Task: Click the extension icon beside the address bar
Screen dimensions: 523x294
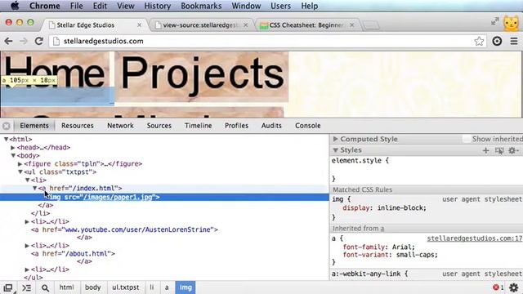Action: tap(497, 41)
